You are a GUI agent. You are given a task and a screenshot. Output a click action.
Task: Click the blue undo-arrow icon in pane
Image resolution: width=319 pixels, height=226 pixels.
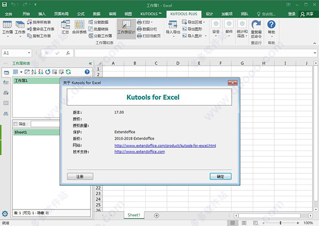[48, 72]
